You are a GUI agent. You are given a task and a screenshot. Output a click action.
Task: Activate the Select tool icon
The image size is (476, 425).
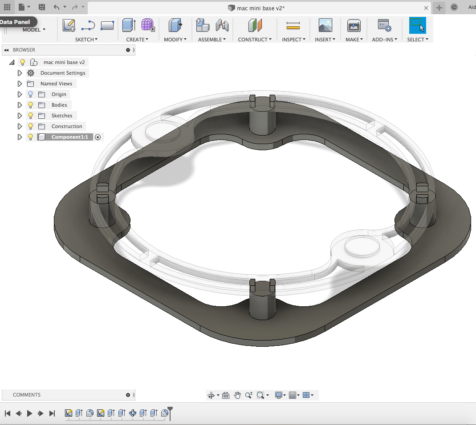tap(417, 25)
